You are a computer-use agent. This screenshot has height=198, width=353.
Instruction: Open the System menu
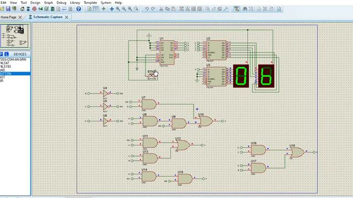[x=106, y=3]
